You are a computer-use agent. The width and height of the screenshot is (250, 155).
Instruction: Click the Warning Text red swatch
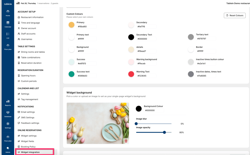[x=131, y=74]
